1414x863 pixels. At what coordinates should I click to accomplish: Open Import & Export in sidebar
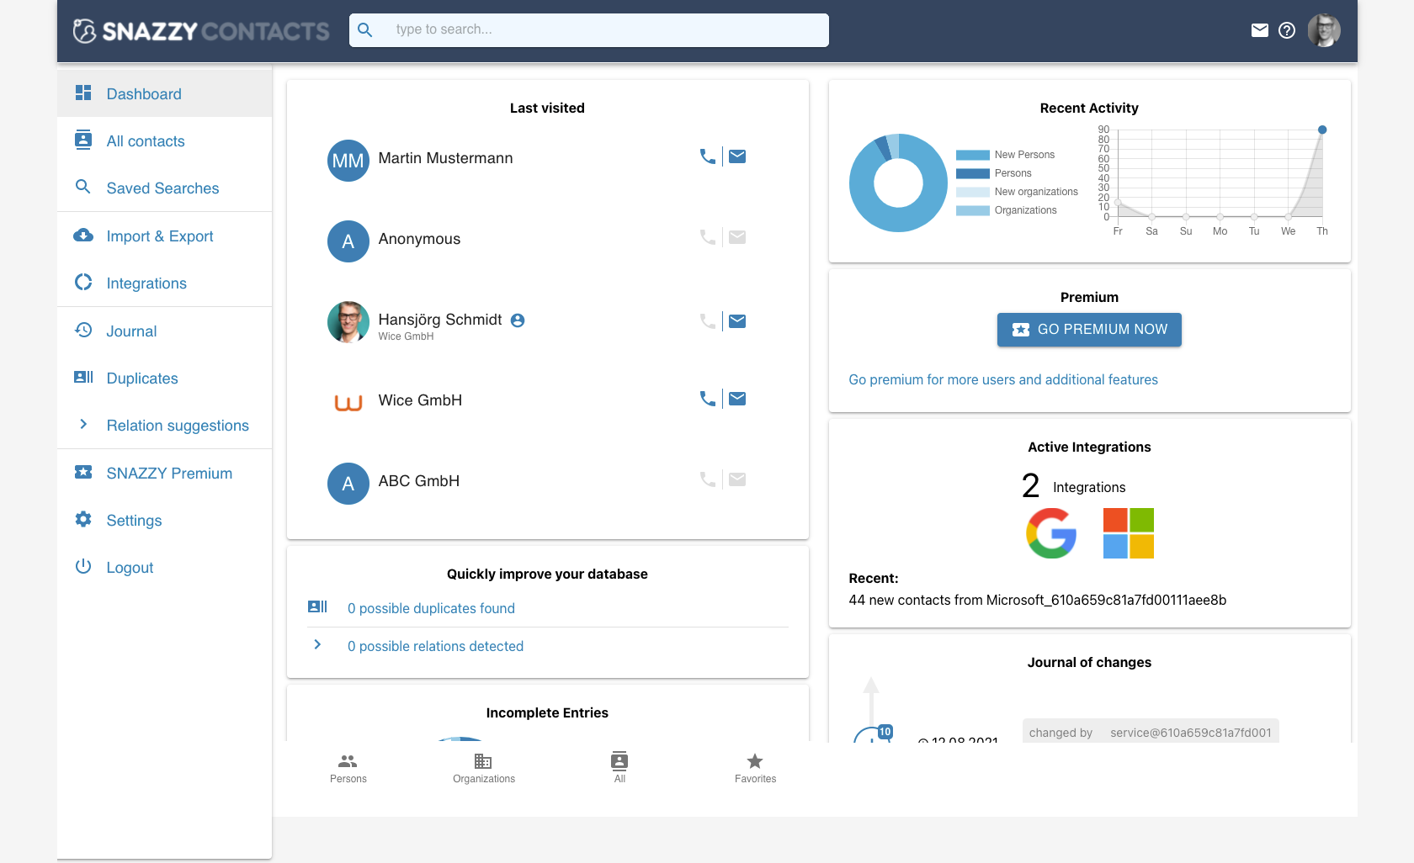pyautogui.click(x=164, y=236)
